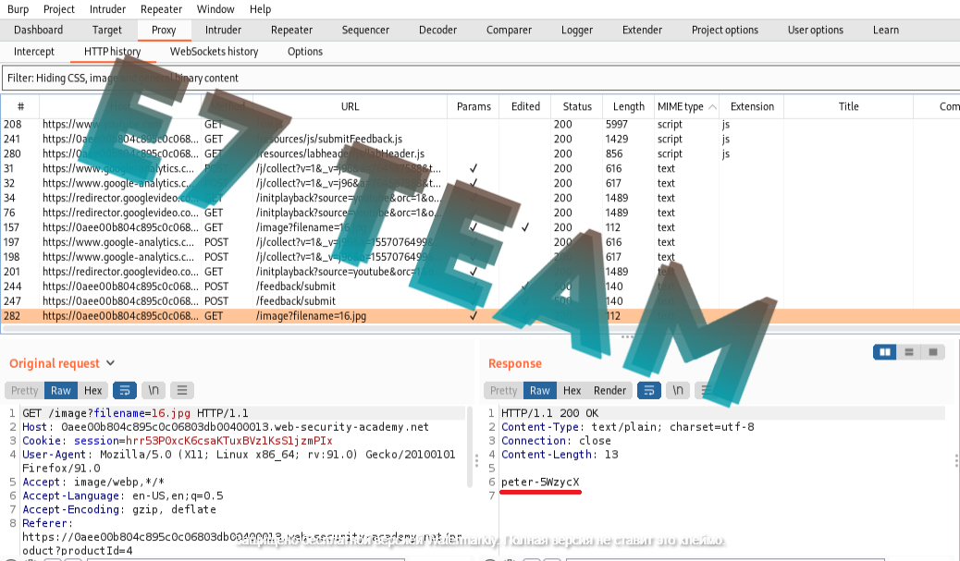Screen dimensions: 960x561
Task: Select row 247 feedback/submit POST
Action: pyautogui.click(x=481, y=301)
